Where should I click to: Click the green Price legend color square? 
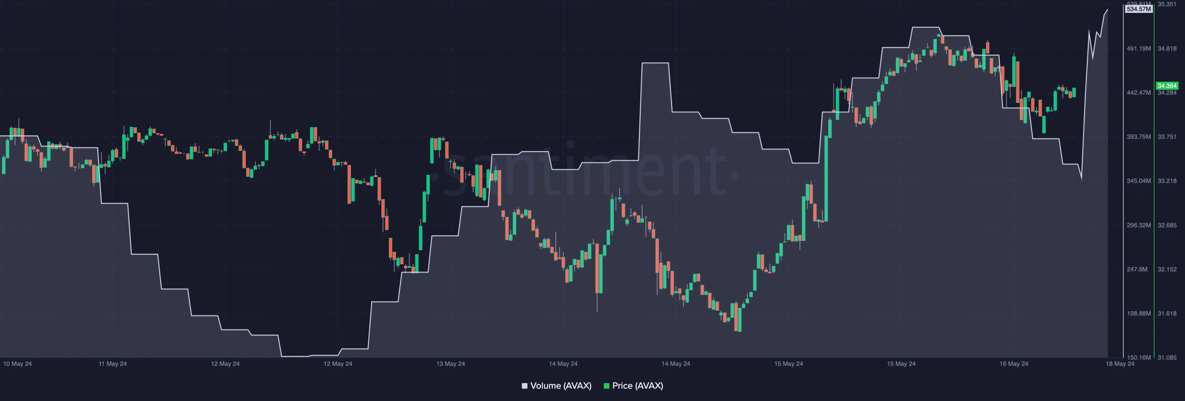tap(606, 386)
